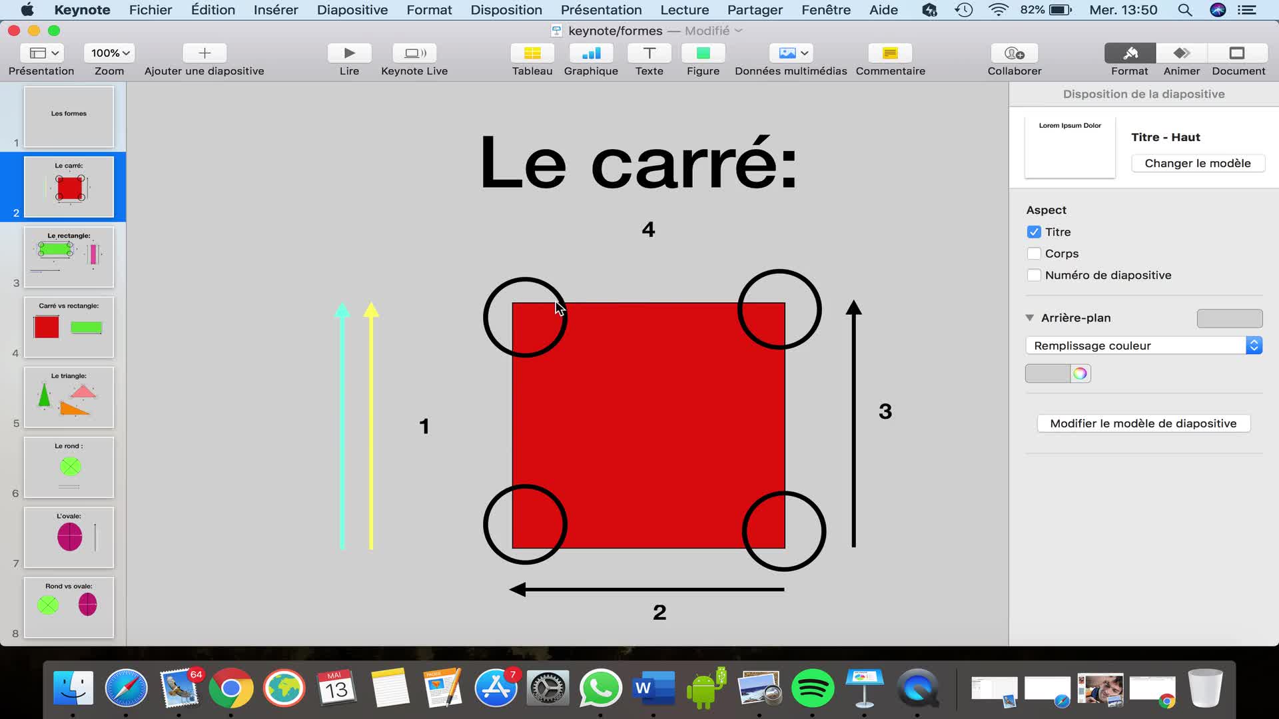
Task: Click the Figure shape icon
Action: tap(703, 53)
